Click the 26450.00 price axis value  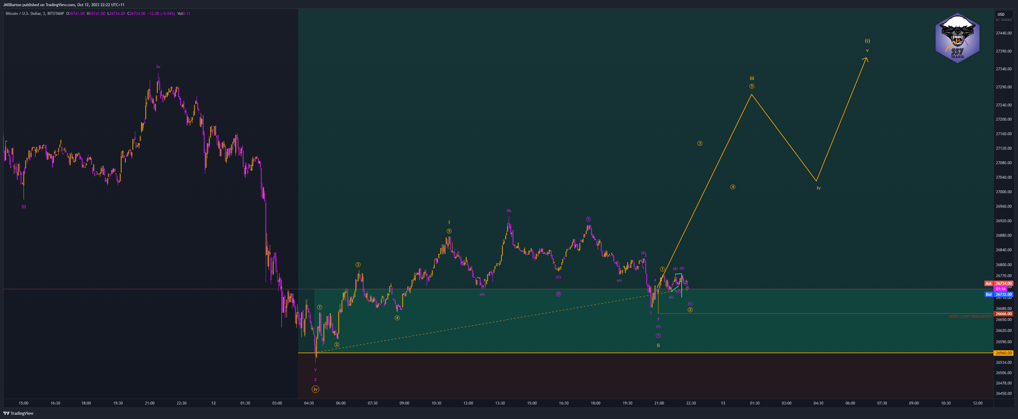coord(1003,394)
